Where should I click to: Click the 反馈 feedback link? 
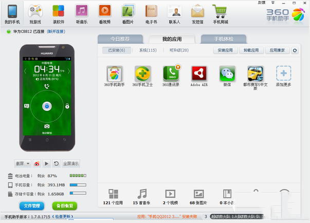(x=262, y=3)
